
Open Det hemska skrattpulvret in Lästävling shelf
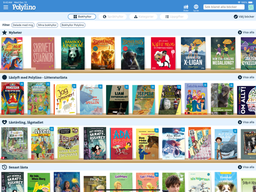pos(95,143)
